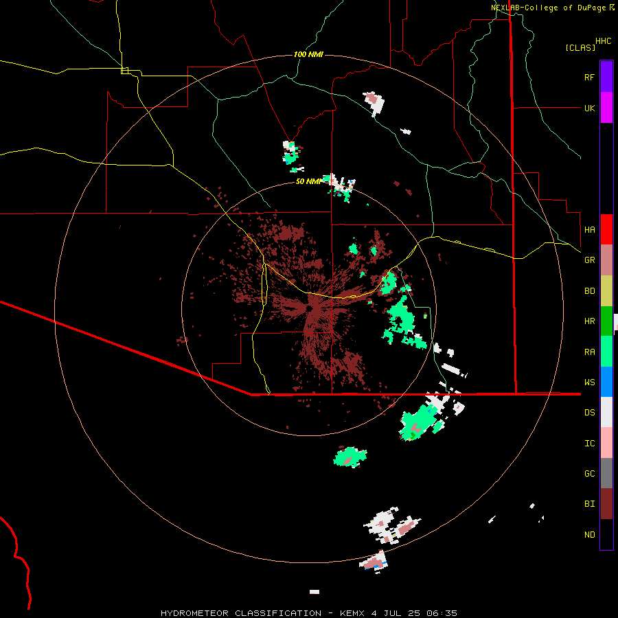The height and width of the screenshot is (618, 618).
Task: Click the HA legend label
Action: click(x=589, y=229)
